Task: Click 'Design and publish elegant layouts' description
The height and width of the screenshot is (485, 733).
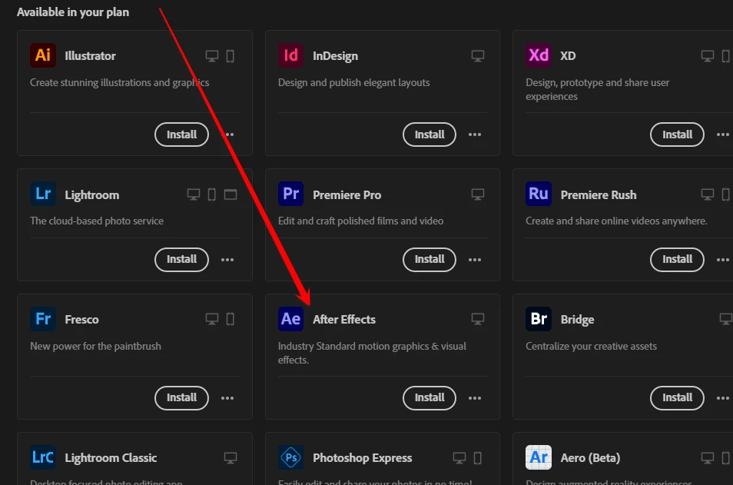Action: (x=354, y=82)
